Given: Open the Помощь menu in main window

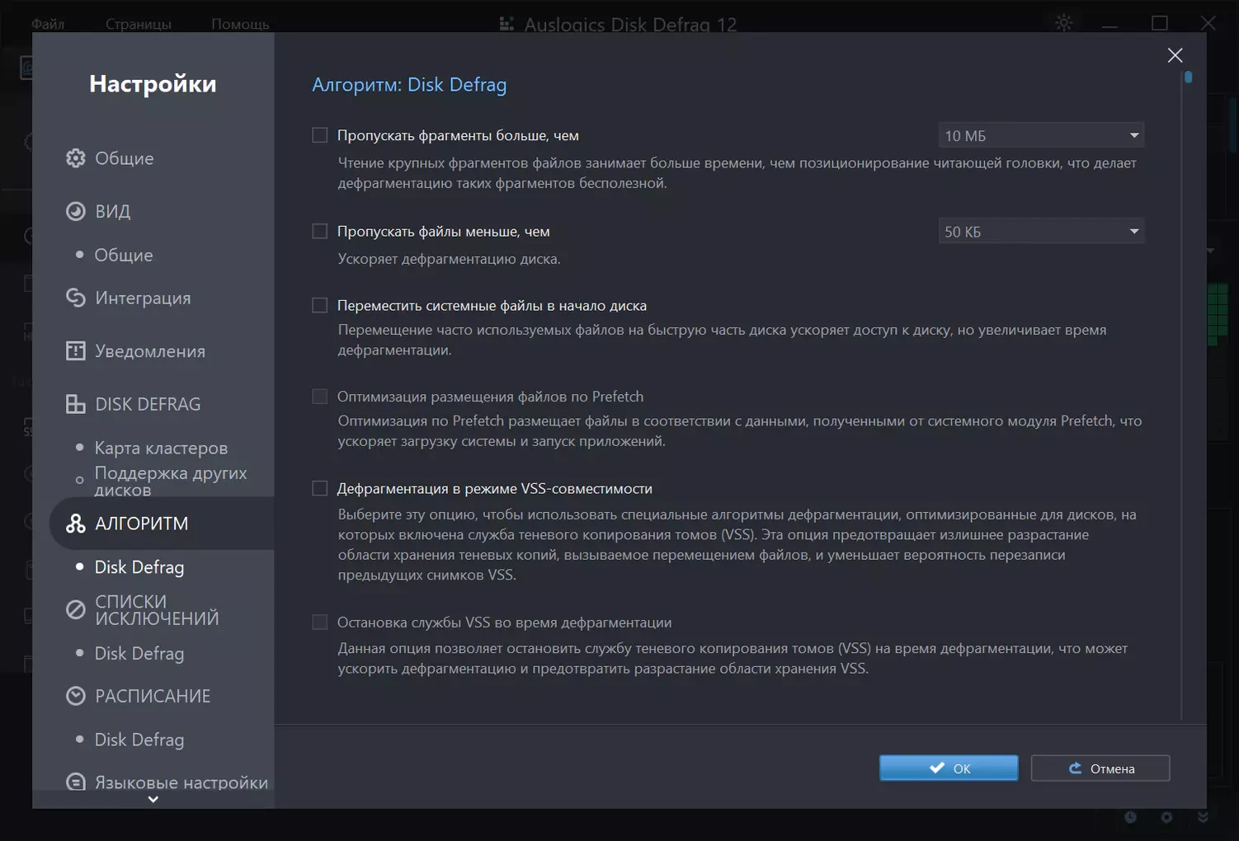Looking at the screenshot, I should 240,24.
